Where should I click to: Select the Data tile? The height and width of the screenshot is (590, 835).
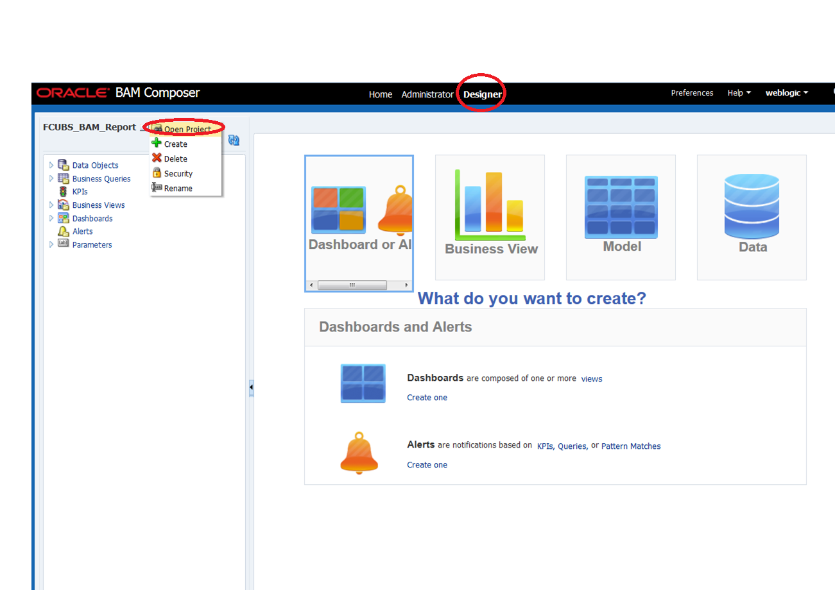coord(752,217)
